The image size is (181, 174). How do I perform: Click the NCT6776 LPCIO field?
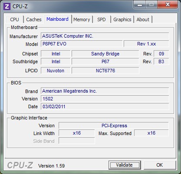pyautogui.click(x=105, y=71)
